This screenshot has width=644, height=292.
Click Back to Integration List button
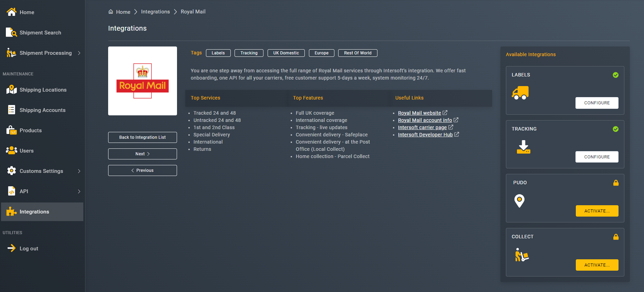pyautogui.click(x=143, y=137)
